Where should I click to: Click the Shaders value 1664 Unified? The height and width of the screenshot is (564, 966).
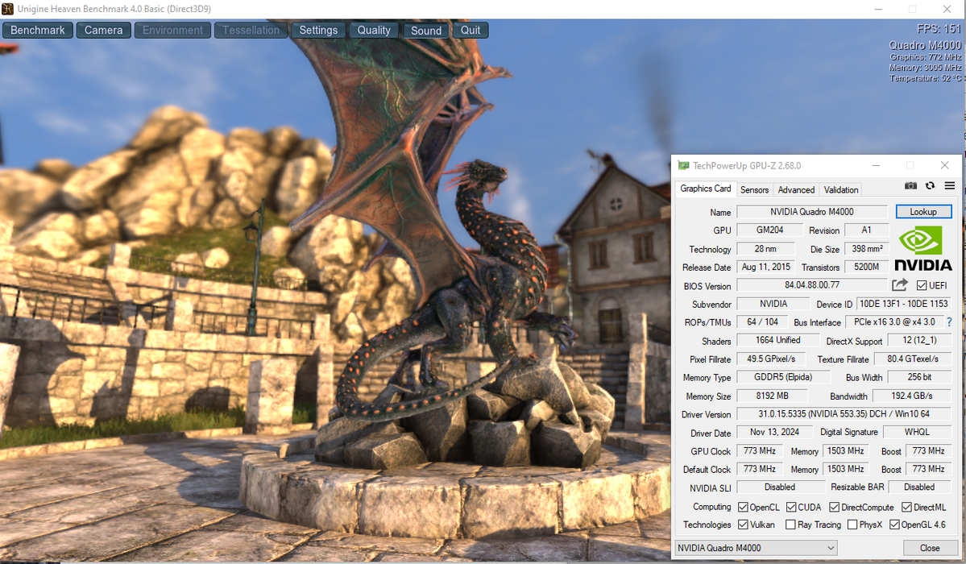(x=777, y=340)
